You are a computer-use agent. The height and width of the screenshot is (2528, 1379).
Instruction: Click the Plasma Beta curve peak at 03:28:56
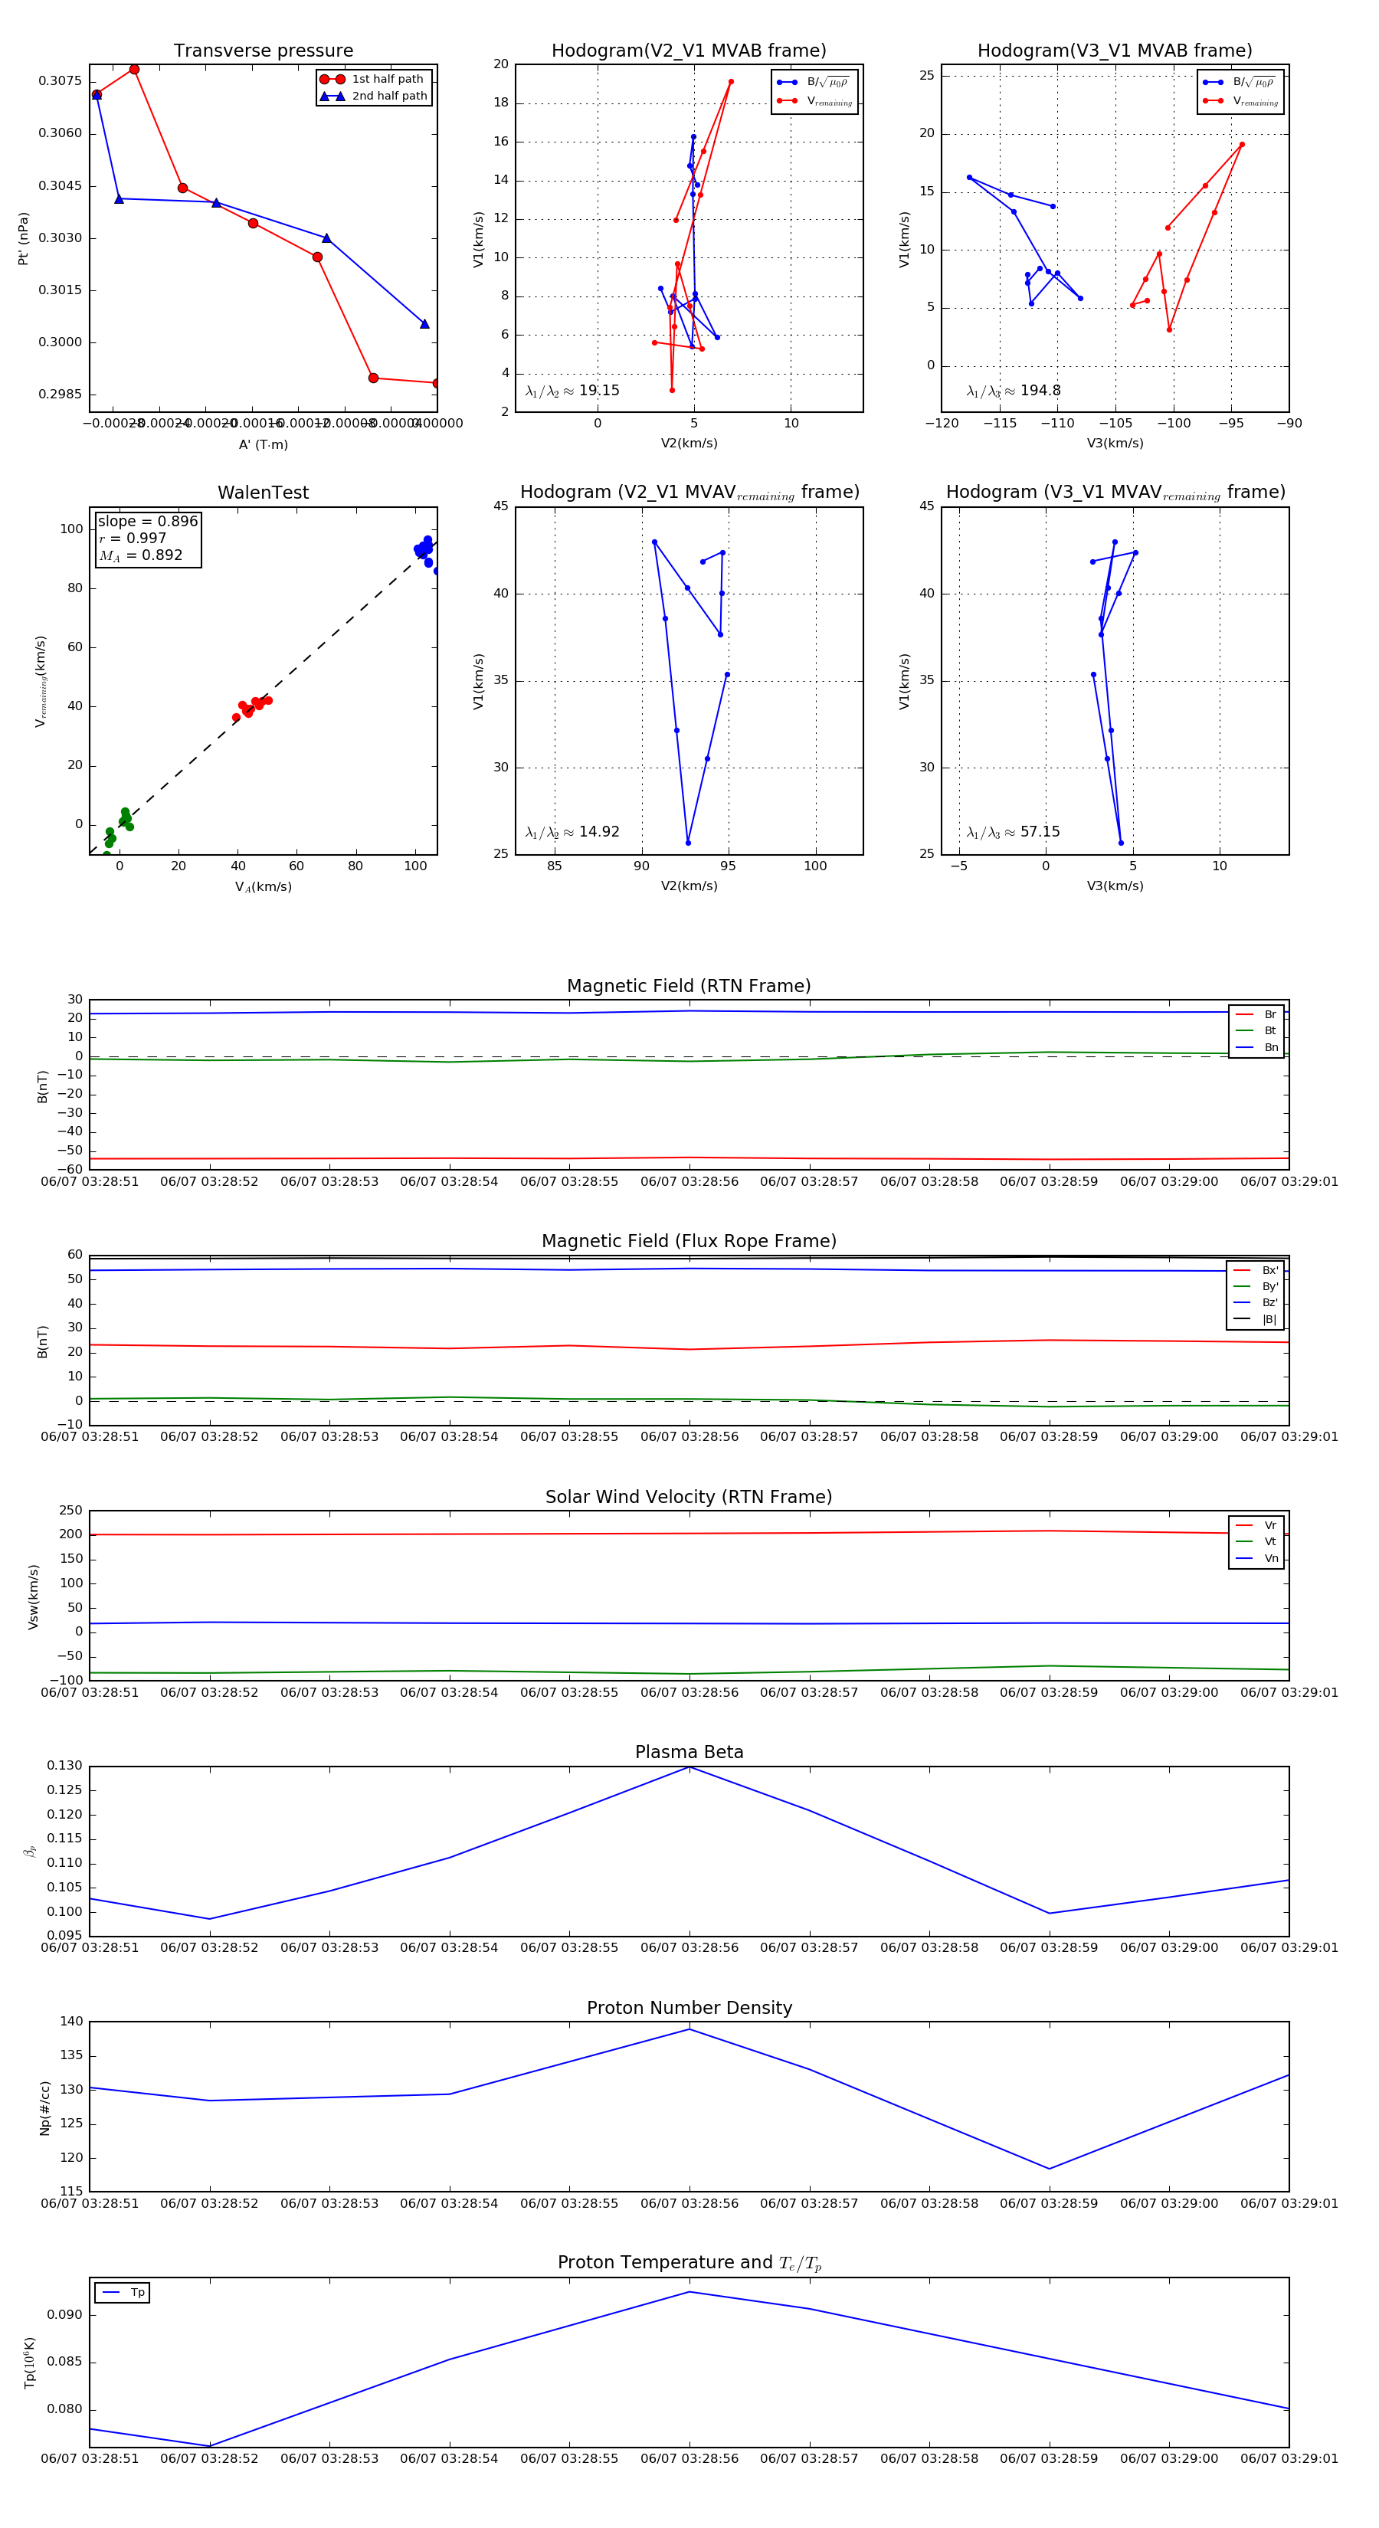click(x=689, y=1767)
